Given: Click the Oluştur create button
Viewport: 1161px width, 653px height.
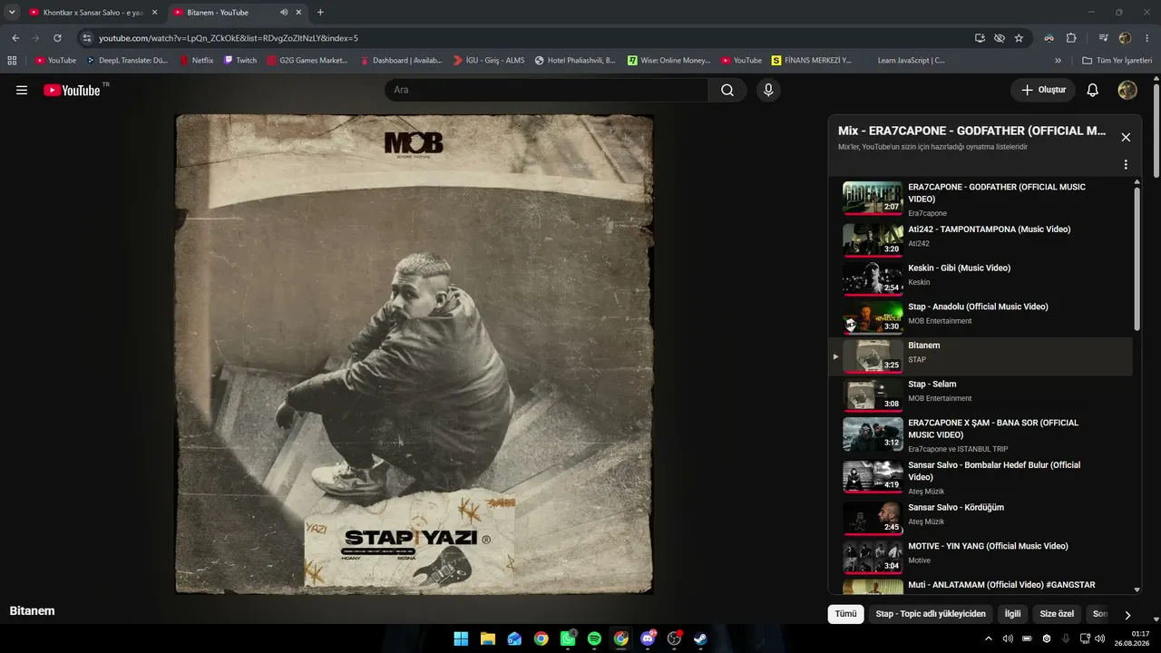Looking at the screenshot, I should point(1043,90).
